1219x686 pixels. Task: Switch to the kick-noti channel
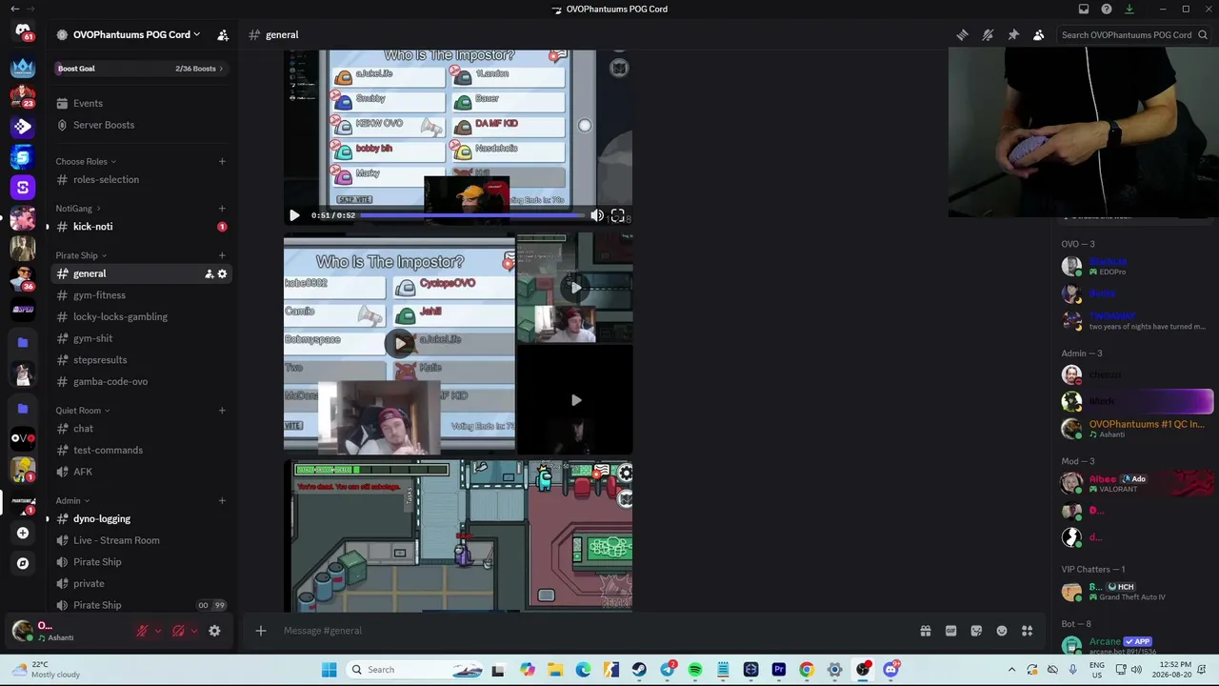140,227
